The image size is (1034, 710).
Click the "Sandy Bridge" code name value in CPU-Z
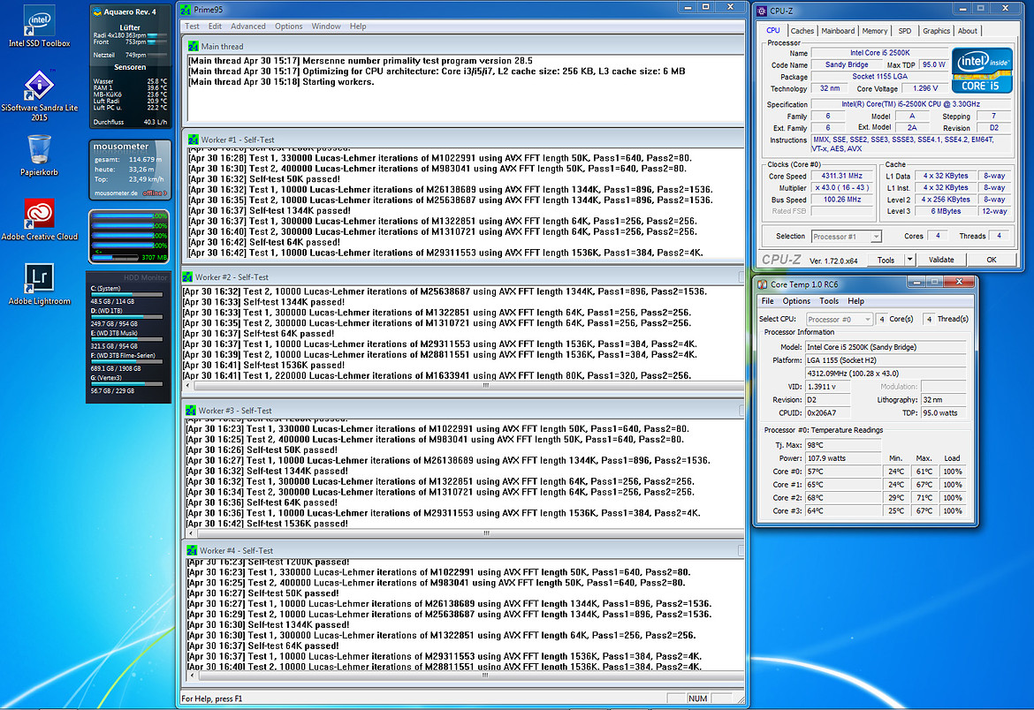coord(846,64)
